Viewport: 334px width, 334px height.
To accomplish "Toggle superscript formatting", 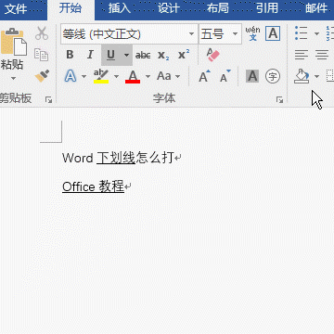I will click(x=184, y=55).
